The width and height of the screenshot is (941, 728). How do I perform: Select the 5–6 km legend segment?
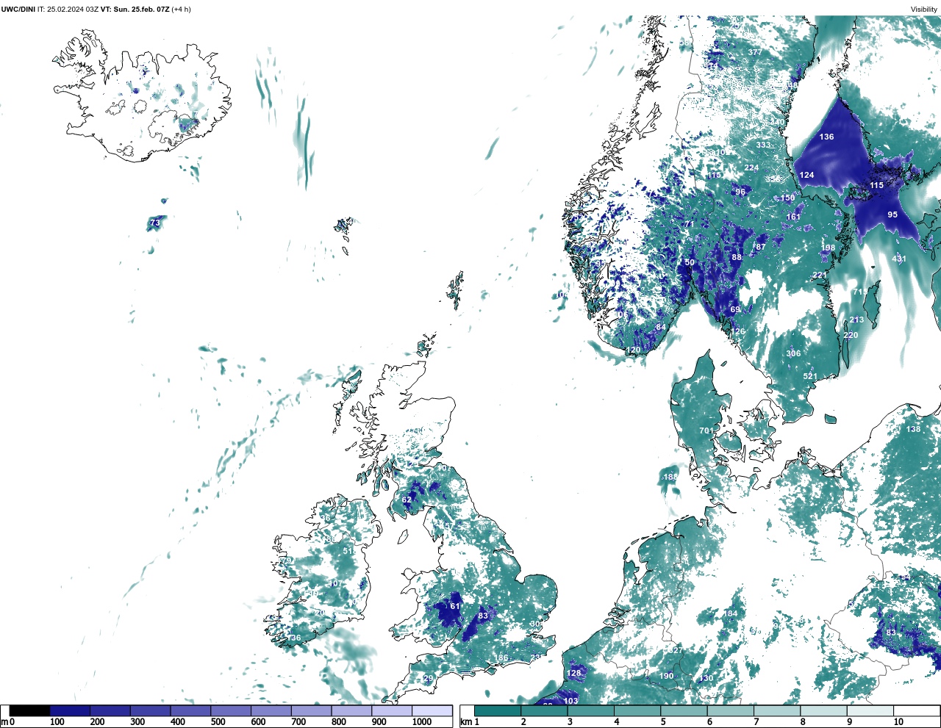tap(684, 711)
